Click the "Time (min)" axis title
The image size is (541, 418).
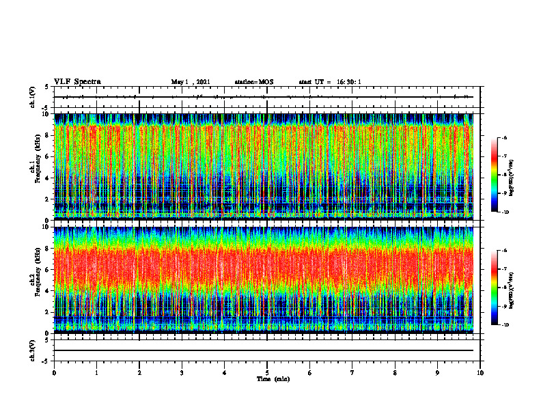273,379
